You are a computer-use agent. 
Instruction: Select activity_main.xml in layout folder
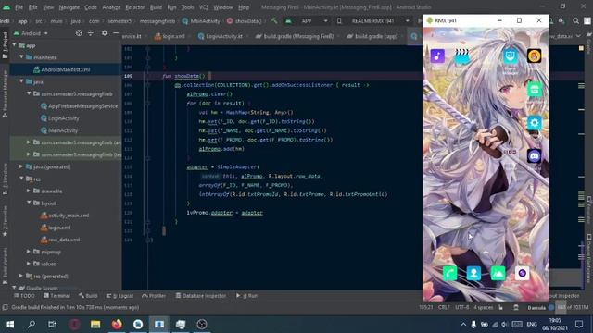64,216
